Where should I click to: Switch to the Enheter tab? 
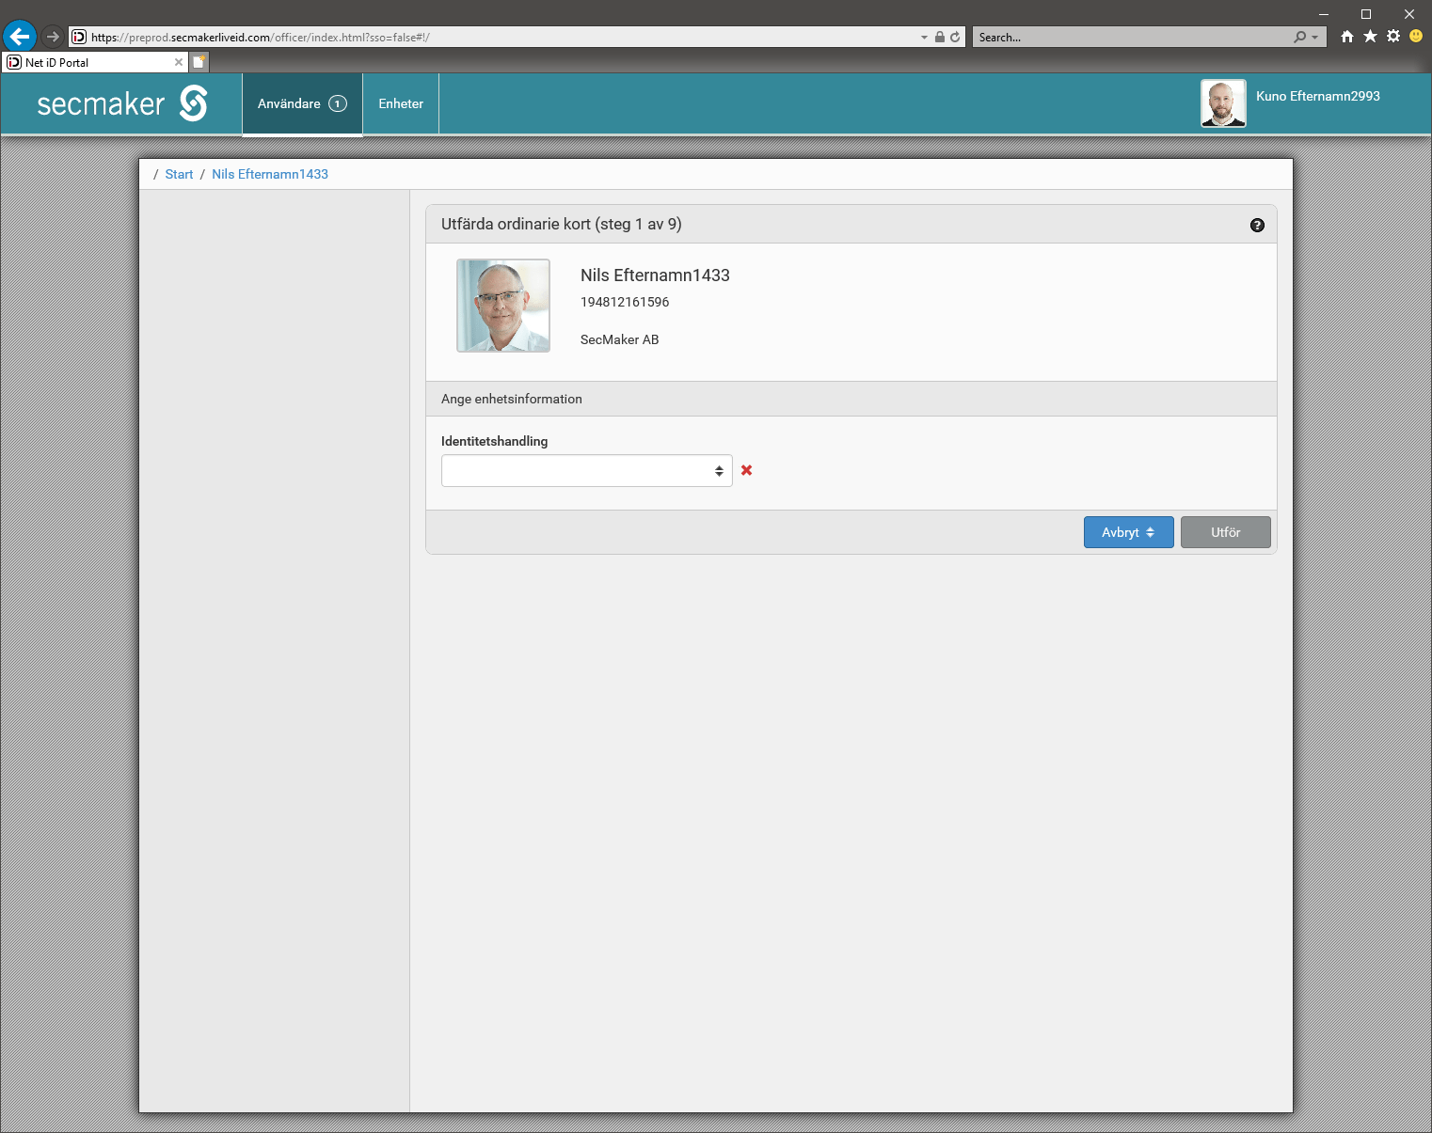click(x=401, y=103)
